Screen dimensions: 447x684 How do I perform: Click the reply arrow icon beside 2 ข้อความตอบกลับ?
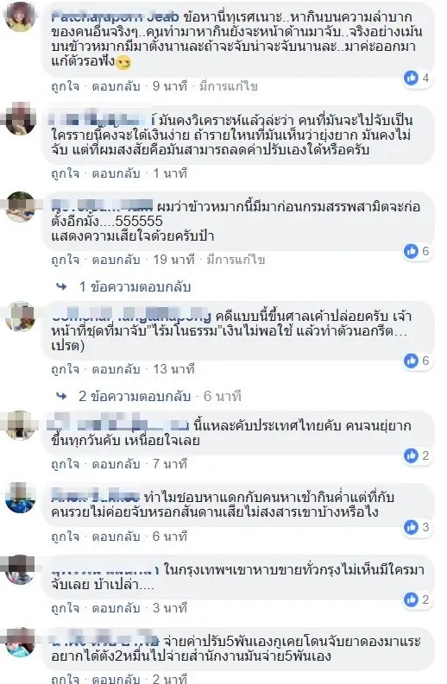tap(61, 396)
